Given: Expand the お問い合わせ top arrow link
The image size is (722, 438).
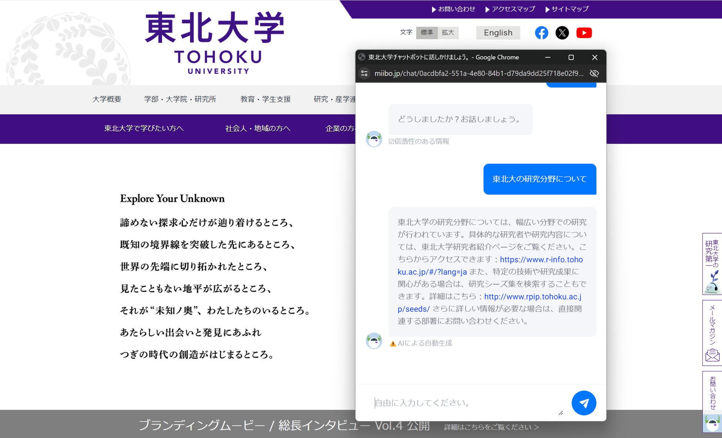Looking at the screenshot, I should pyautogui.click(x=453, y=9).
